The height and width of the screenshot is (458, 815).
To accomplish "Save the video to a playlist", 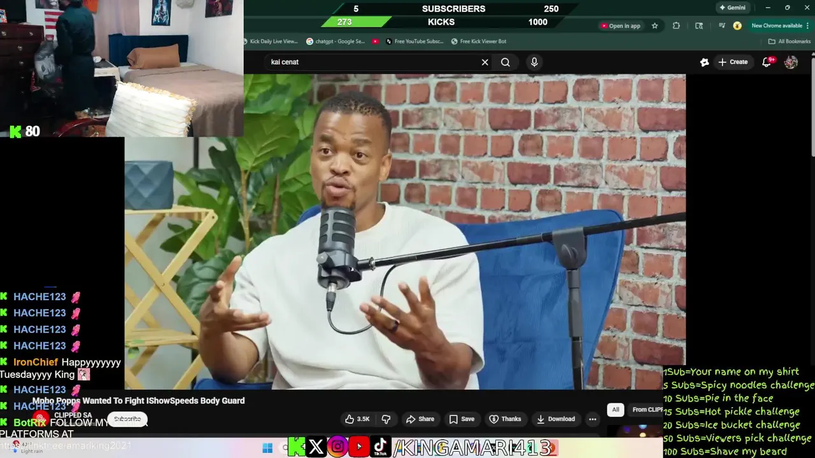I will (x=462, y=419).
